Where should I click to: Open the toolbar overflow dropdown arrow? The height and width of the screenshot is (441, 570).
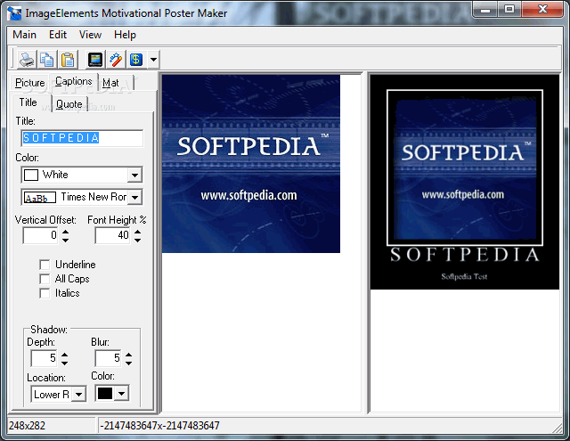coord(153,60)
